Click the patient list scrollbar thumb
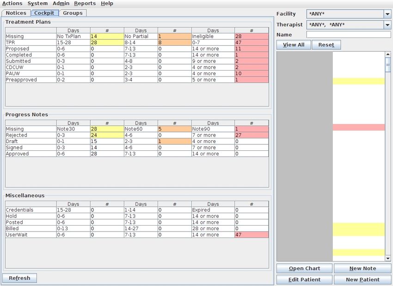393x286 pixels. coord(388,65)
